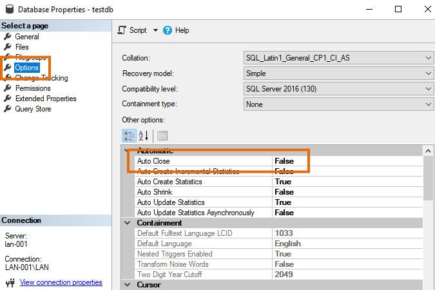Viewport: 435px width, 290px height.
Task: Select the Files page
Action: pos(22,47)
